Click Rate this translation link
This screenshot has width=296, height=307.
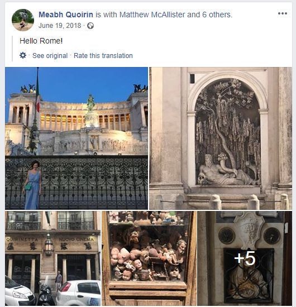click(x=103, y=56)
